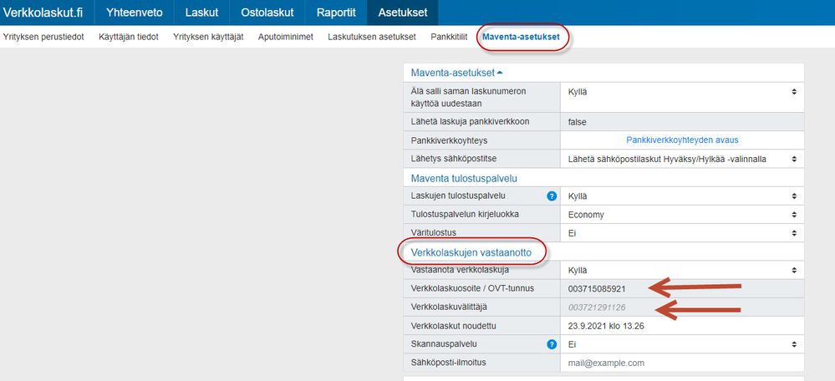Change Tulostuspalvelun kirjeluokka Economy dropdown

click(681, 215)
